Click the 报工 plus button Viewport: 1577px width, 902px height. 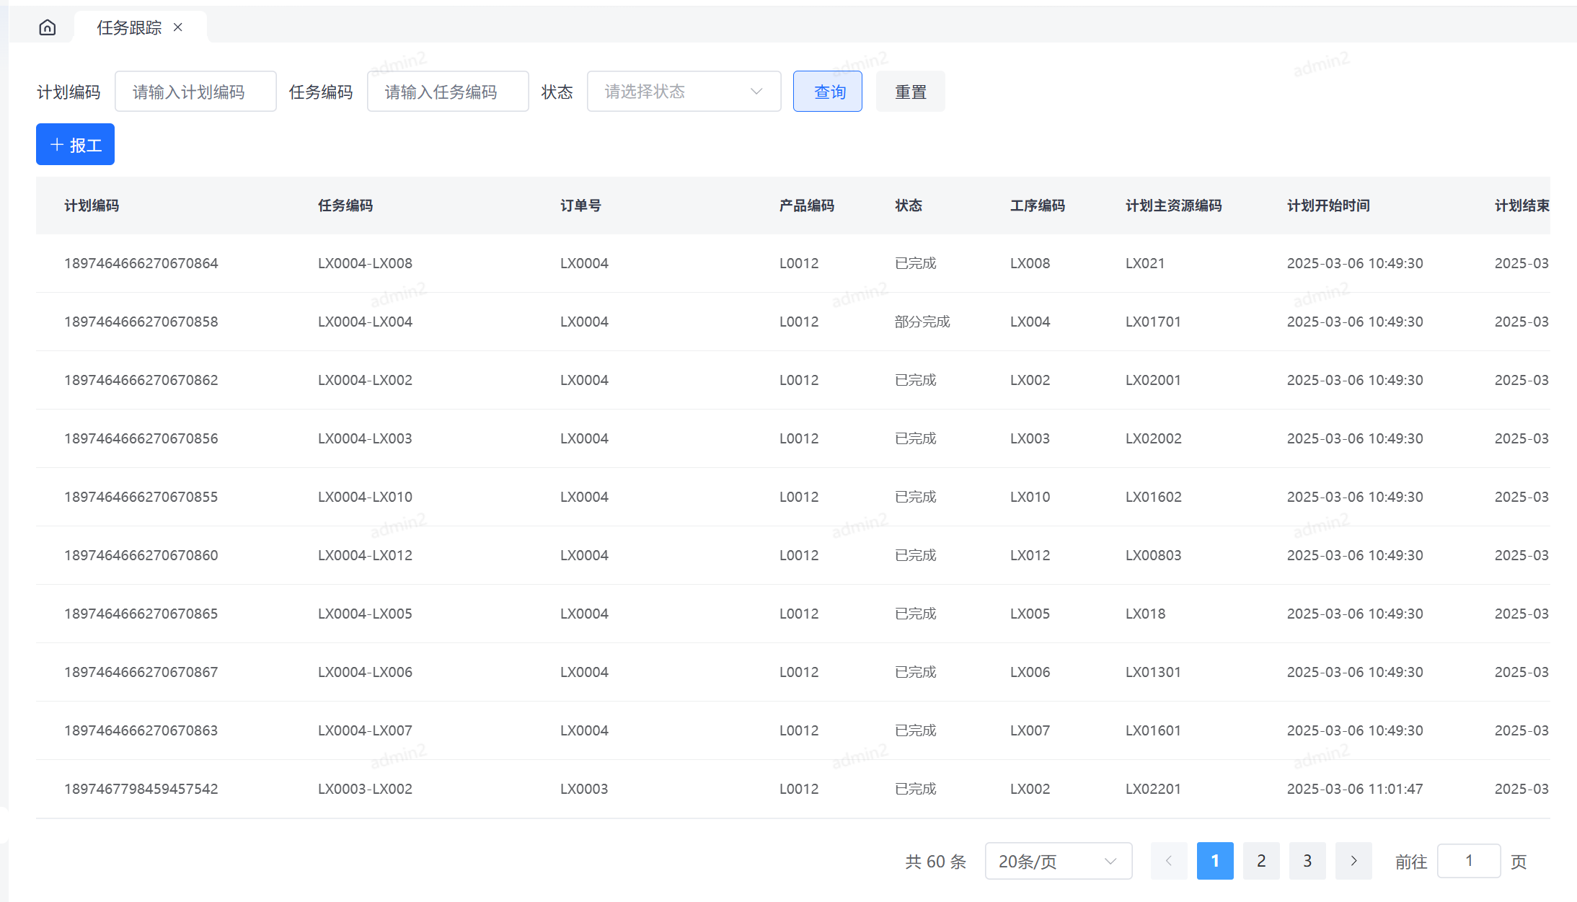pyautogui.click(x=76, y=145)
